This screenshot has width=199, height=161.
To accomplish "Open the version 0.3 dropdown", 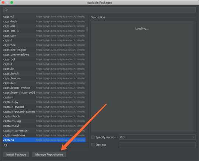I will tap(157, 137).
